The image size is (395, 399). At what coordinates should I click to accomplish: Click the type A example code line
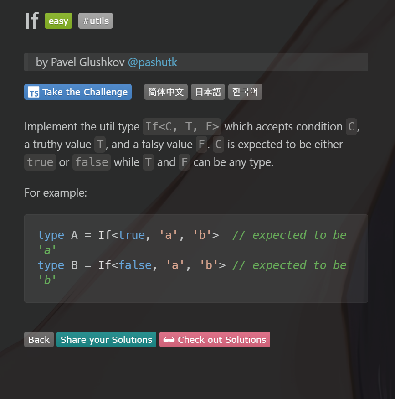[x=192, y=243]
